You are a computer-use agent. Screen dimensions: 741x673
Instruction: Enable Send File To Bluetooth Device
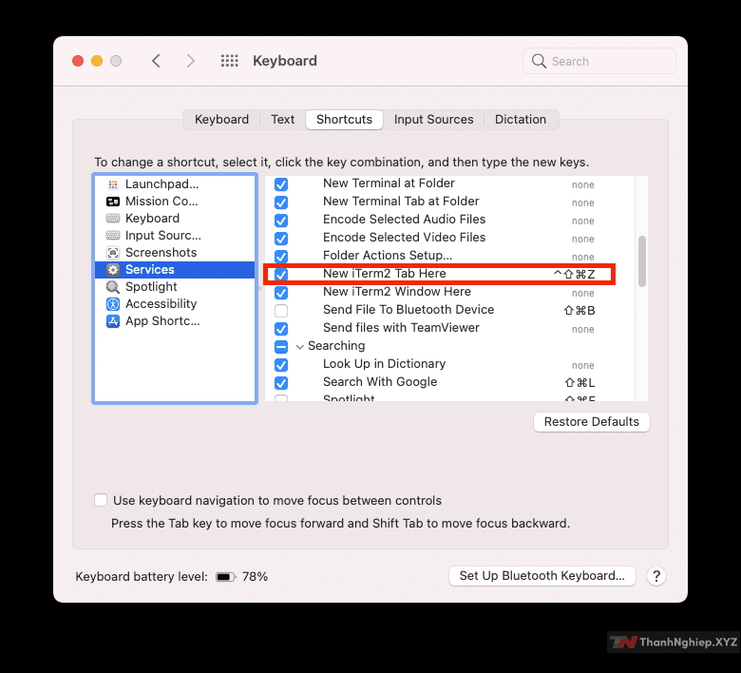(281, 311)
